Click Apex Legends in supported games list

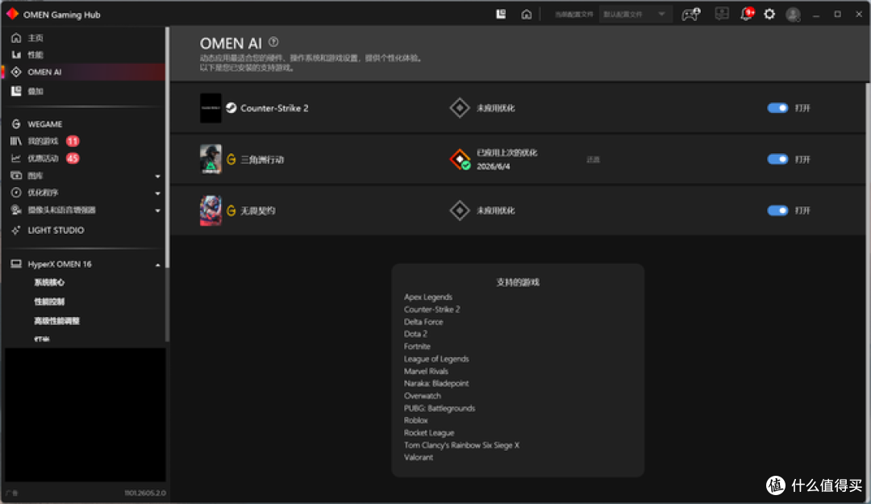[427, 297]
